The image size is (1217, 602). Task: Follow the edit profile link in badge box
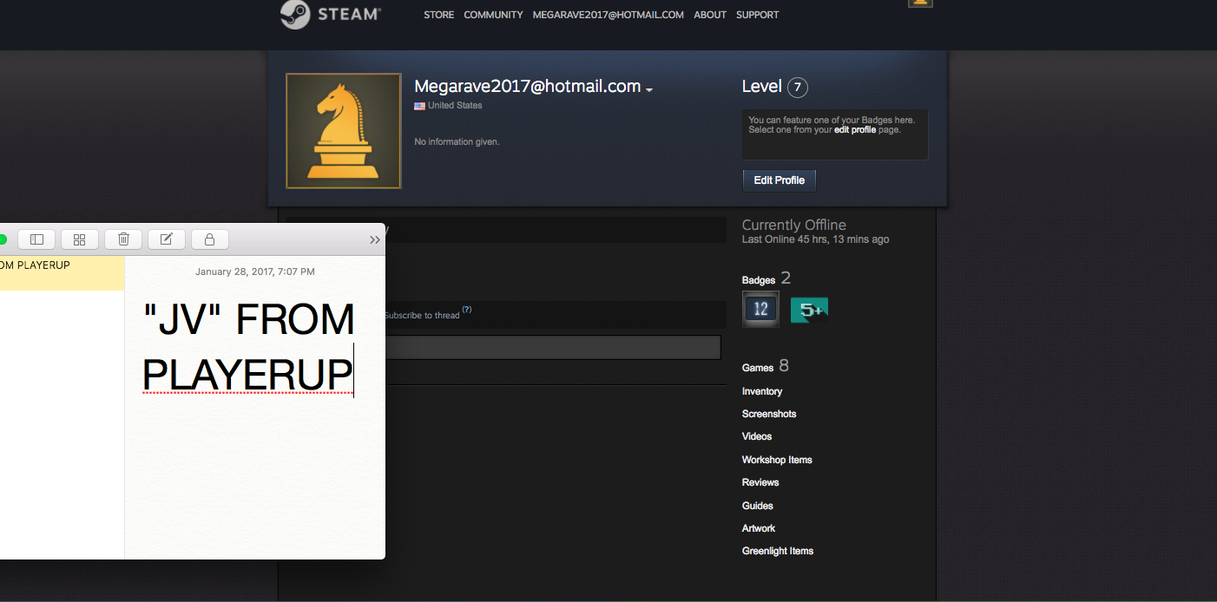pyautogui.click(x=855, y=130)
